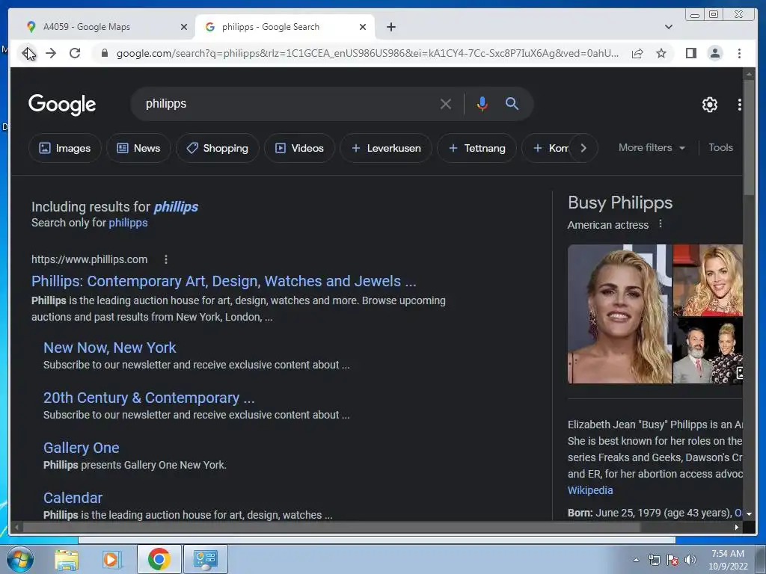Open the Action Center flag icon
Screen dimensions: 766x574
pos(672,560)
